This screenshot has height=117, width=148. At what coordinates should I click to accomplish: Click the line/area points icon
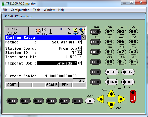[x=69, y=31]
